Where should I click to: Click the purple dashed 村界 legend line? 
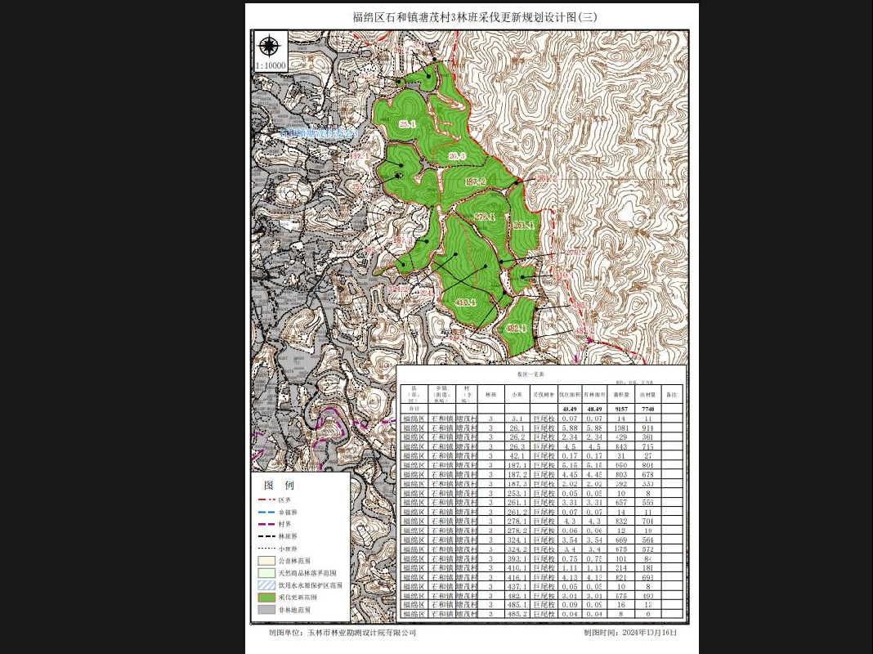pyautogui.click(x=266, y=524)
